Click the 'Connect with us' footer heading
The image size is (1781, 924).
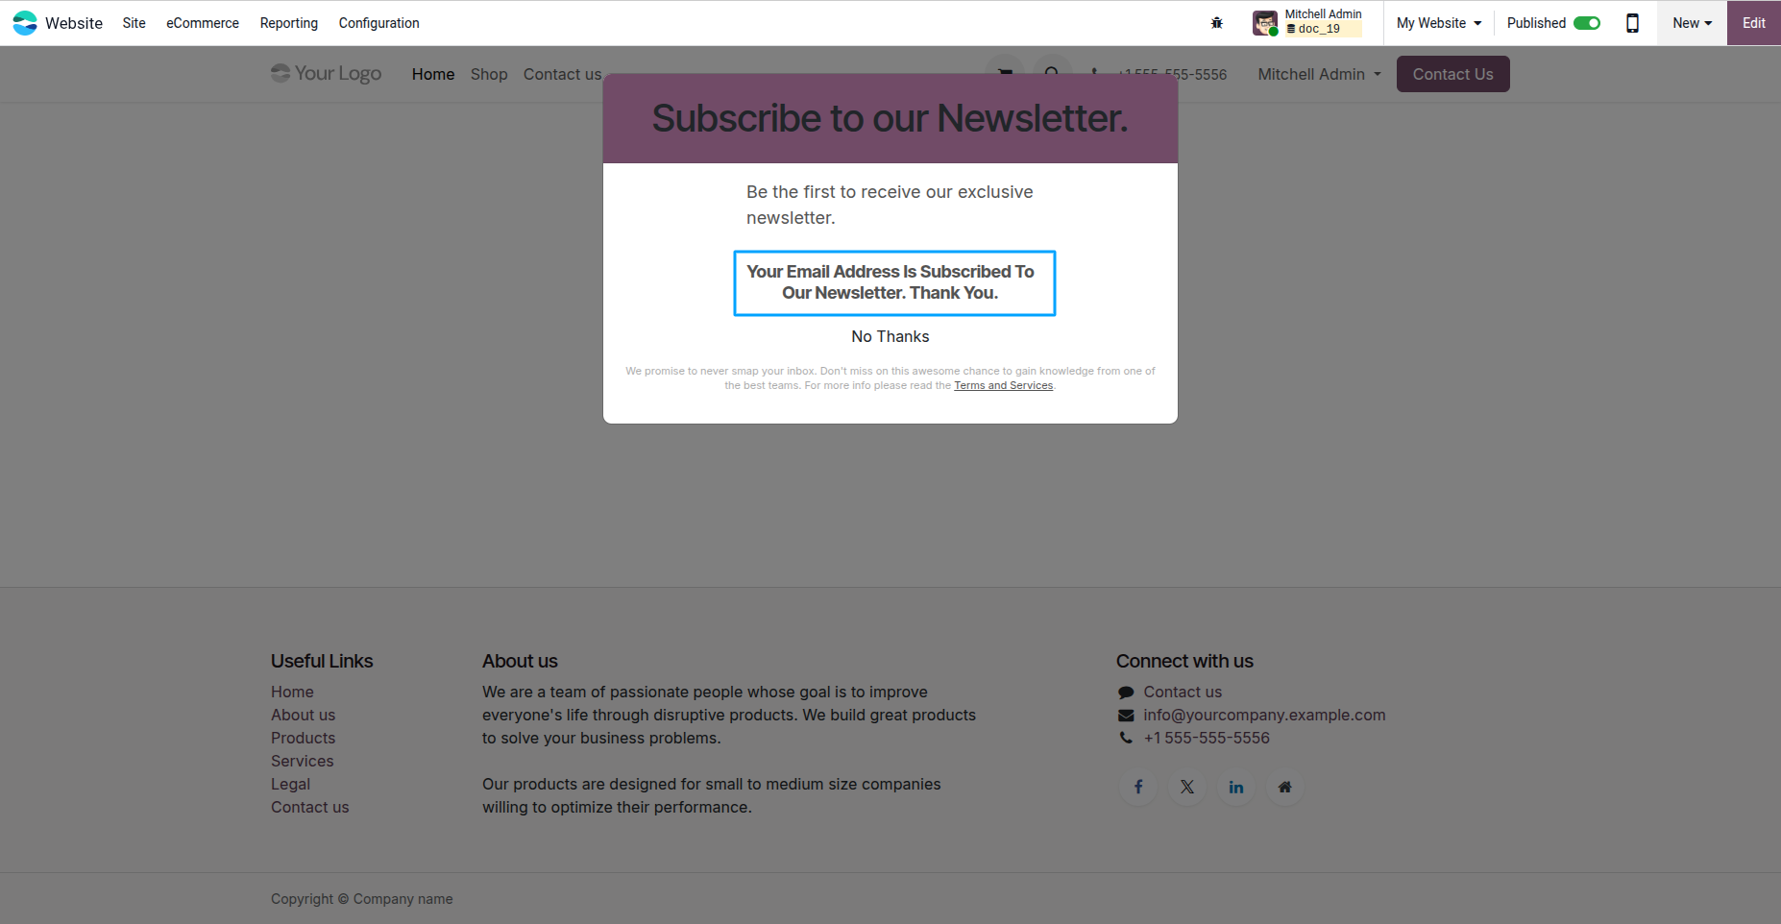tap(1184, 661)
